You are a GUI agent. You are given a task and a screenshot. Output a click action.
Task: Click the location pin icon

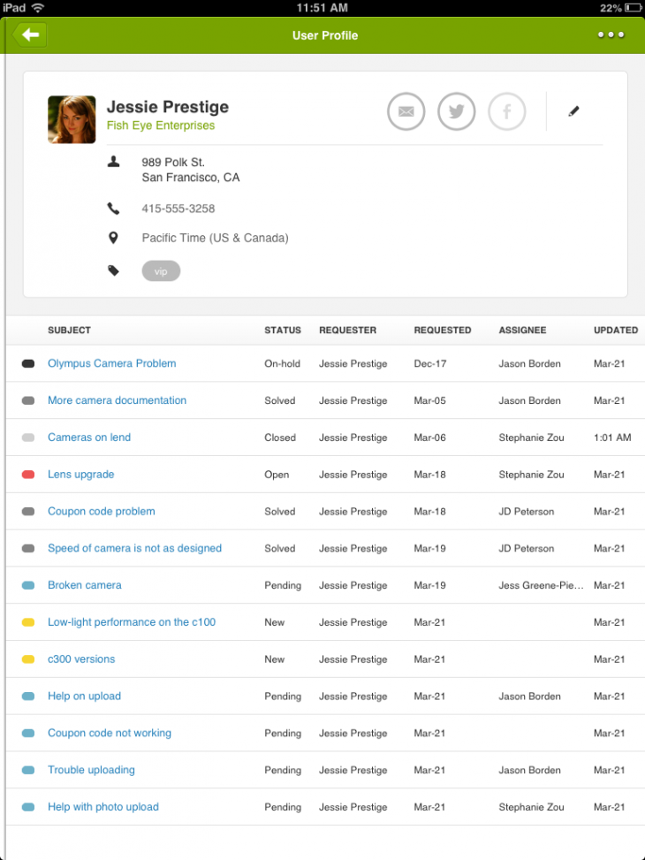(x=113, y=237)
